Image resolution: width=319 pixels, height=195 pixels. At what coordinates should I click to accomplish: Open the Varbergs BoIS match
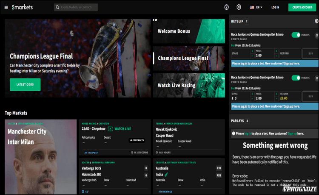click(91, 168)
